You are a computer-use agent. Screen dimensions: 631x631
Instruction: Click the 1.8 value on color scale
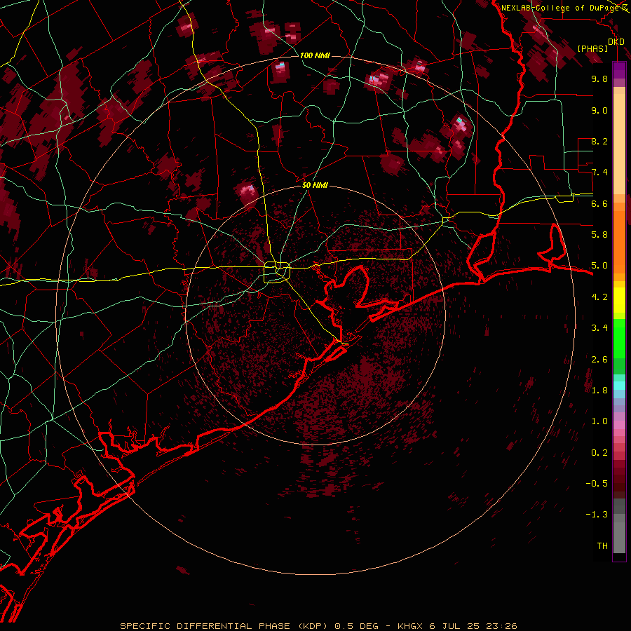coord(599,391)
